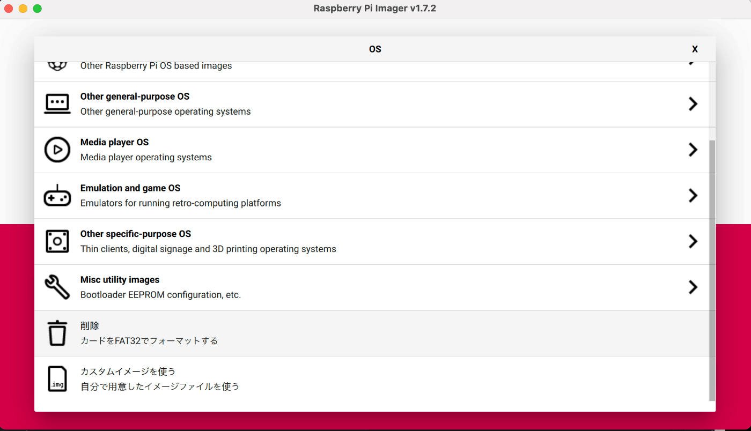Open the Emulation and game OS category
The width and height of the screenshot is (751, 431).
pyautogui.click(x=371, y=196)
